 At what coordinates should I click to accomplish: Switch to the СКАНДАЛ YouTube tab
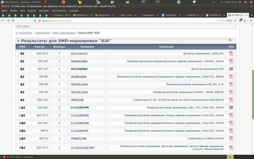click(60, 15)
